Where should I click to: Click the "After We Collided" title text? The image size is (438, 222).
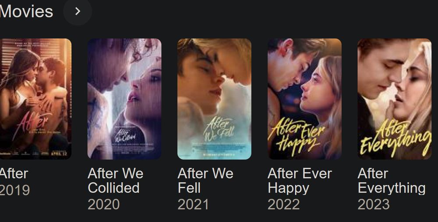115,180
